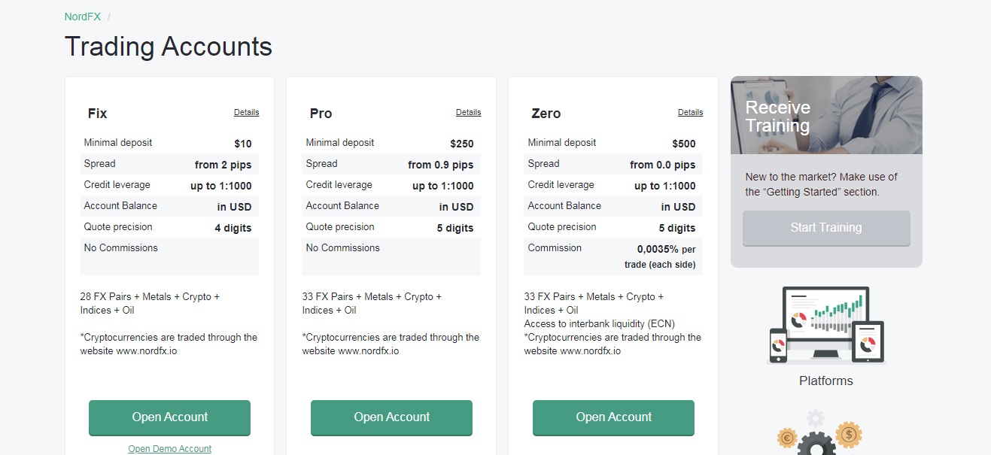Click the Platforms devices icon

825,326
